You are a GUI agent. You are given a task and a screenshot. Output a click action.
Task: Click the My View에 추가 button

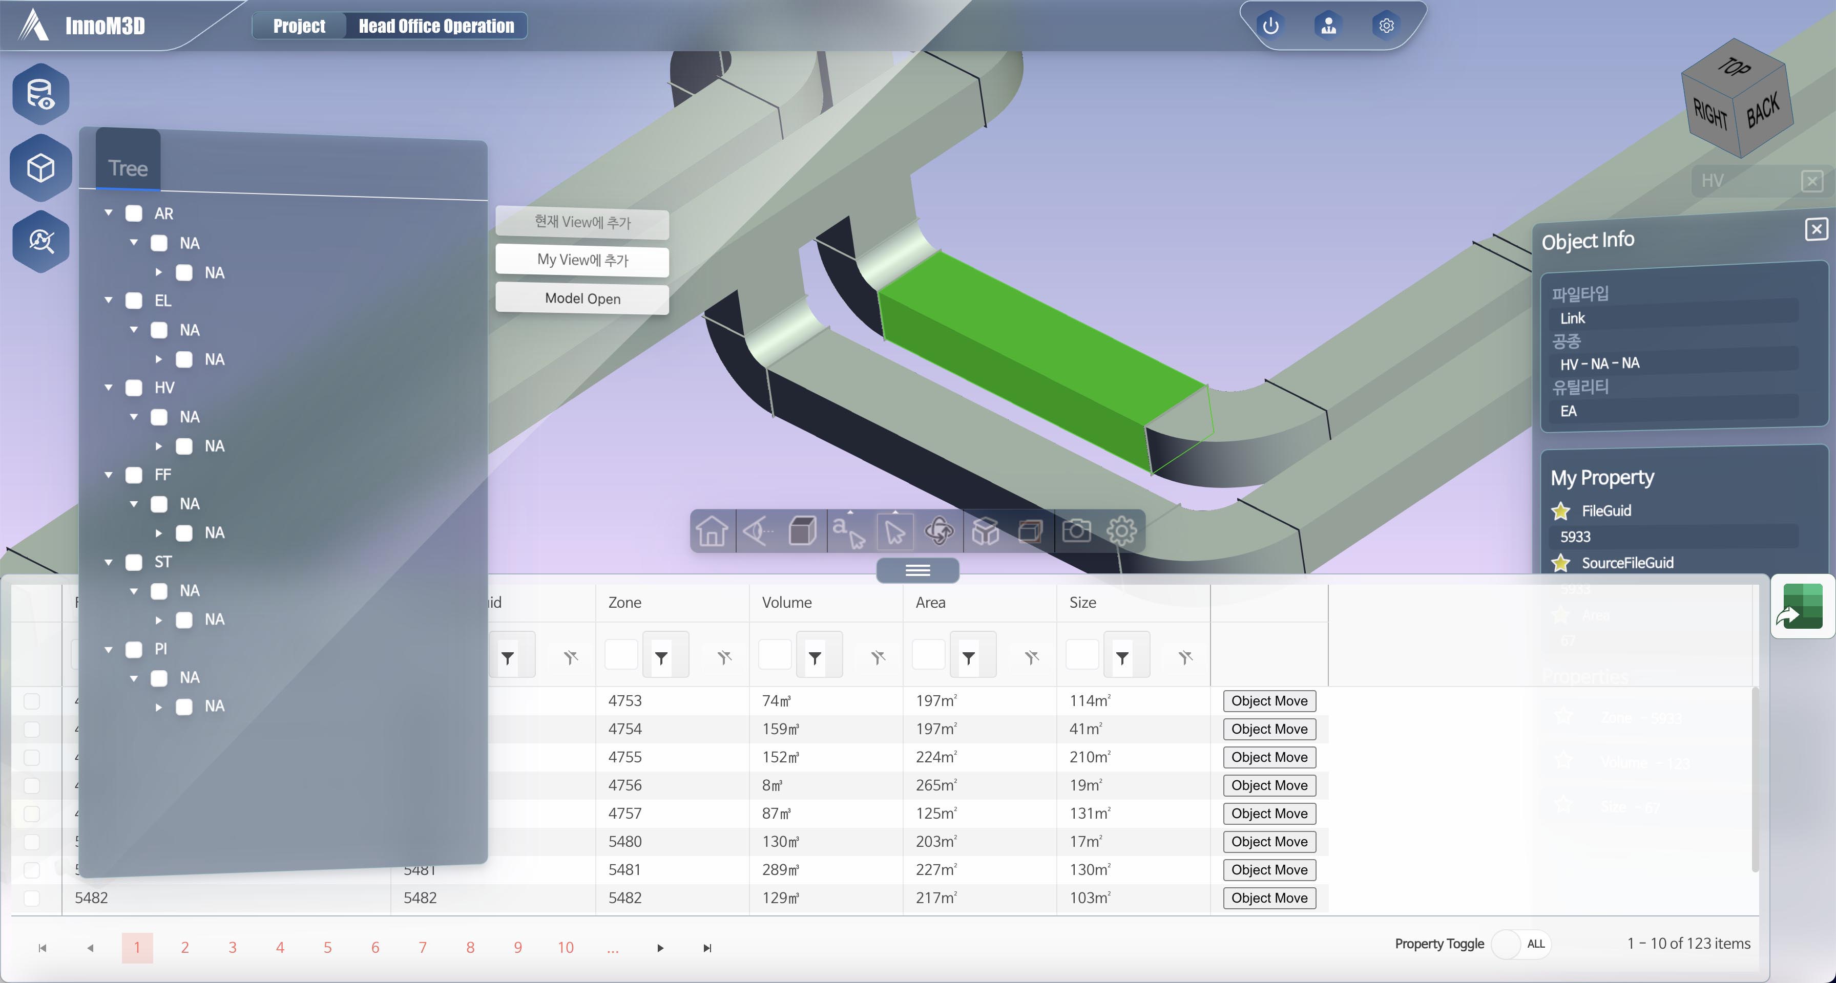point(582,261)
